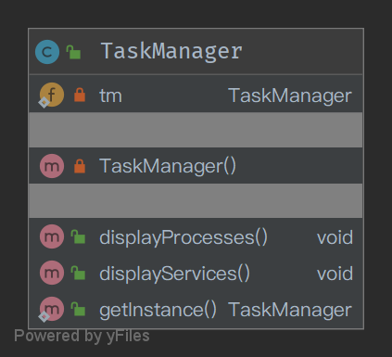Select the TaskManager() constructor entry

(x=196, y=166)
